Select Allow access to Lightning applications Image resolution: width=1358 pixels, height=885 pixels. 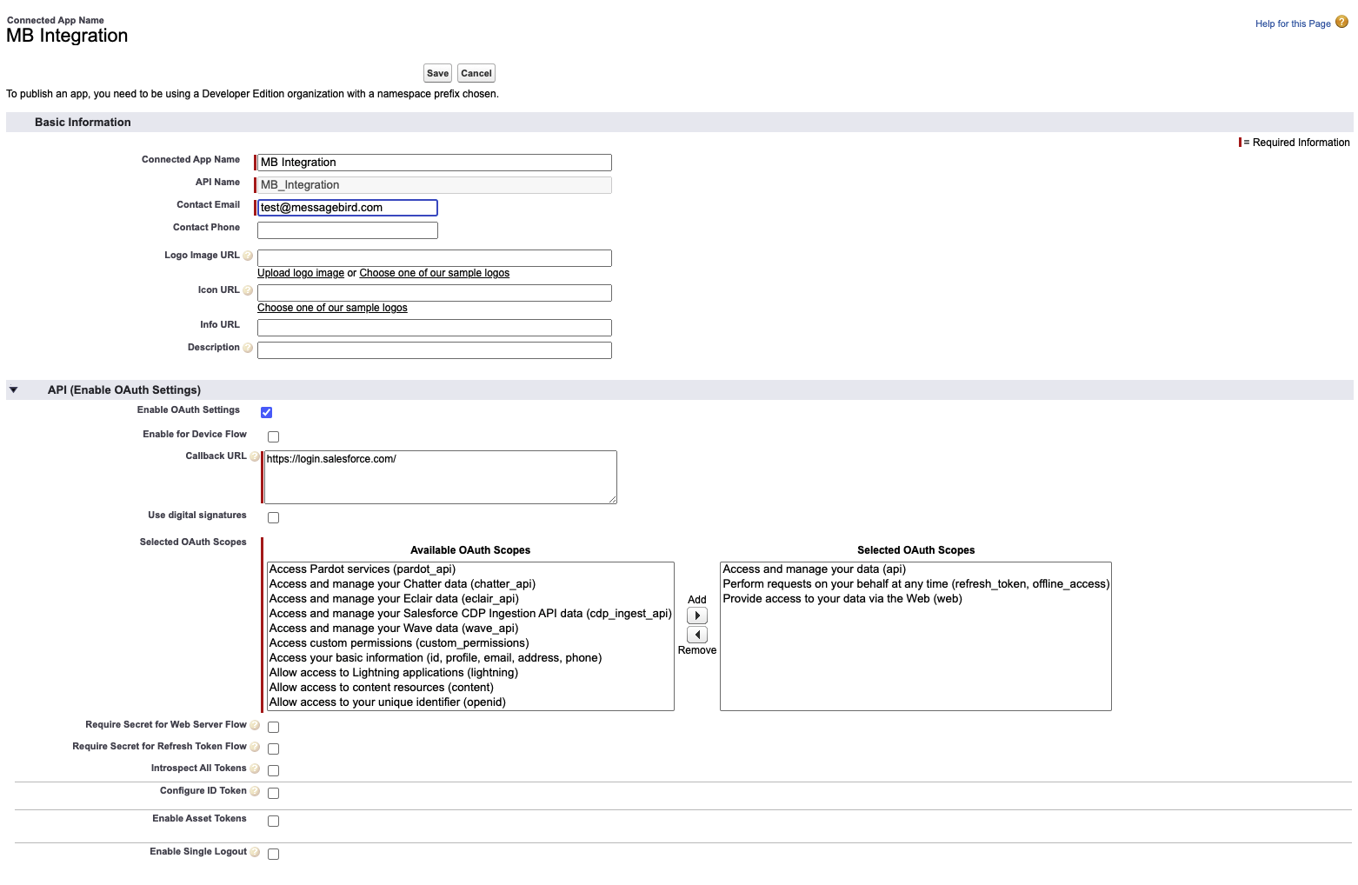(x=470, y=673)
